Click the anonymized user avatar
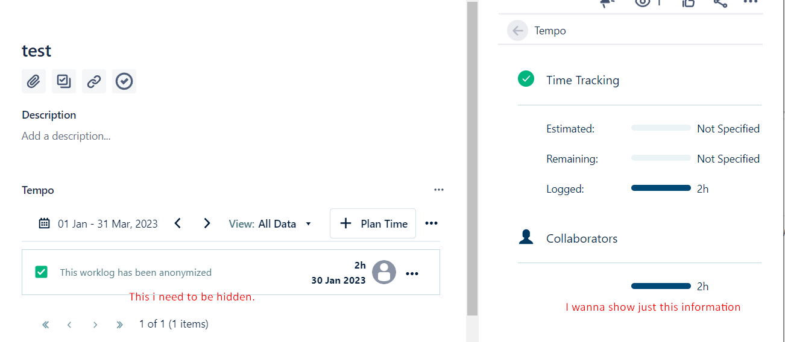This screenshot has height=342, width=785. tap(384, 273)
